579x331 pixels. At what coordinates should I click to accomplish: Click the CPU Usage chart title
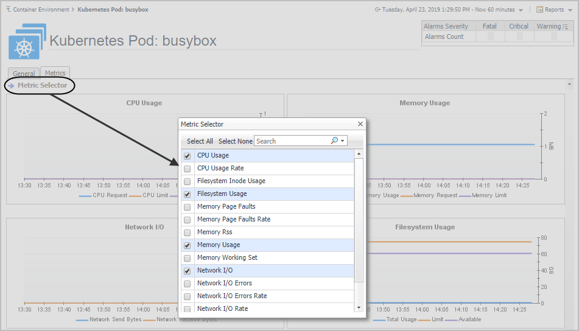point(144,103)
